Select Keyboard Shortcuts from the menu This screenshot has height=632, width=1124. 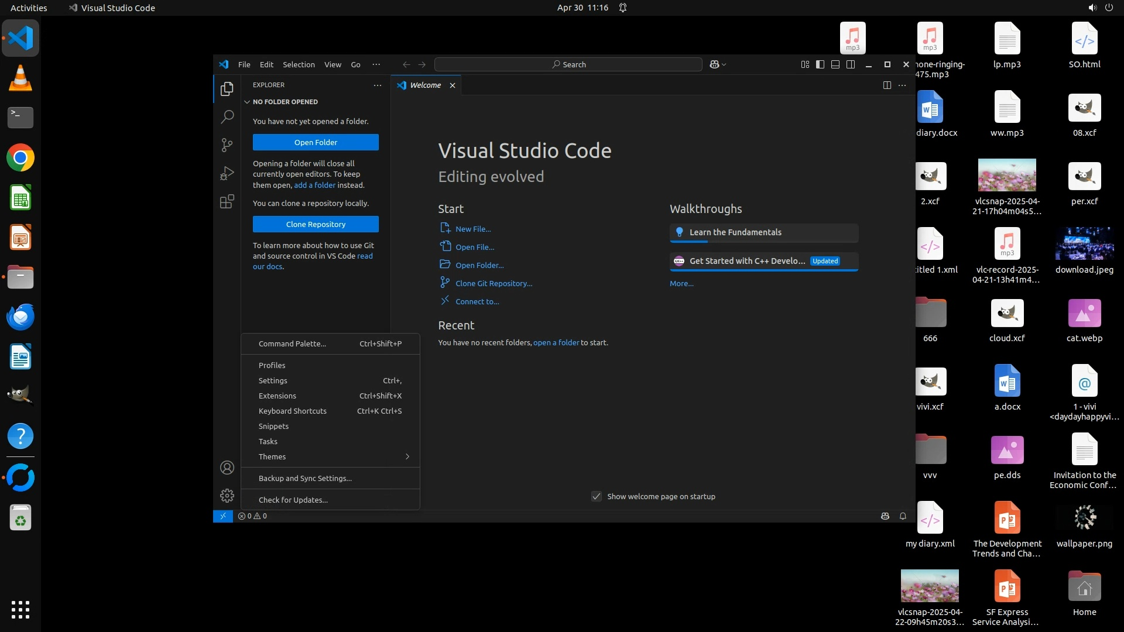pyautogui.click(x=293, y=411)
